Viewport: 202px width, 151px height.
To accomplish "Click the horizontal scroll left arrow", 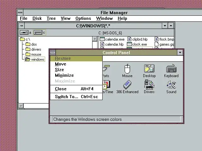I will coord(21,106).
